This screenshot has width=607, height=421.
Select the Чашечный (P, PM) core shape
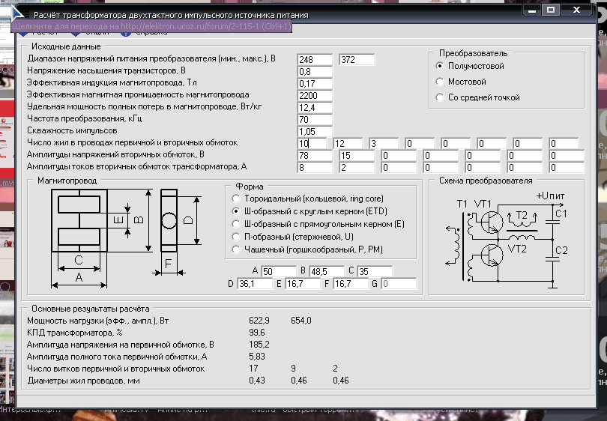[x=236, y=249]
